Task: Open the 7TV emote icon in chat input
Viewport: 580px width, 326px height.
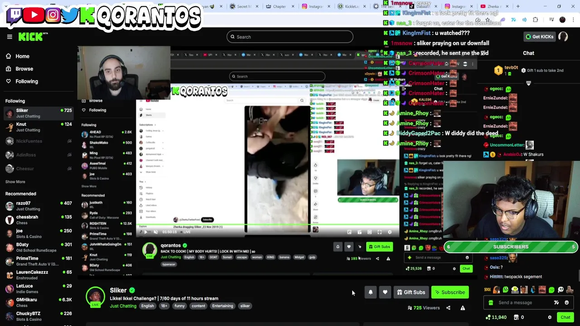Action: [x=556, y=302]
